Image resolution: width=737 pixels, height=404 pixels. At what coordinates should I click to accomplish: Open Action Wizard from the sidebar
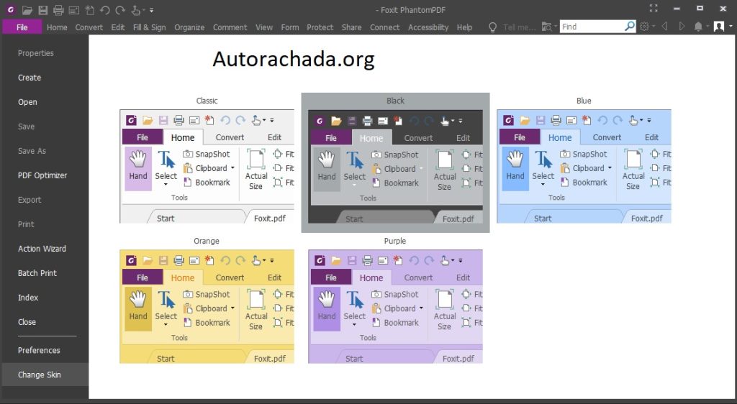42,248
